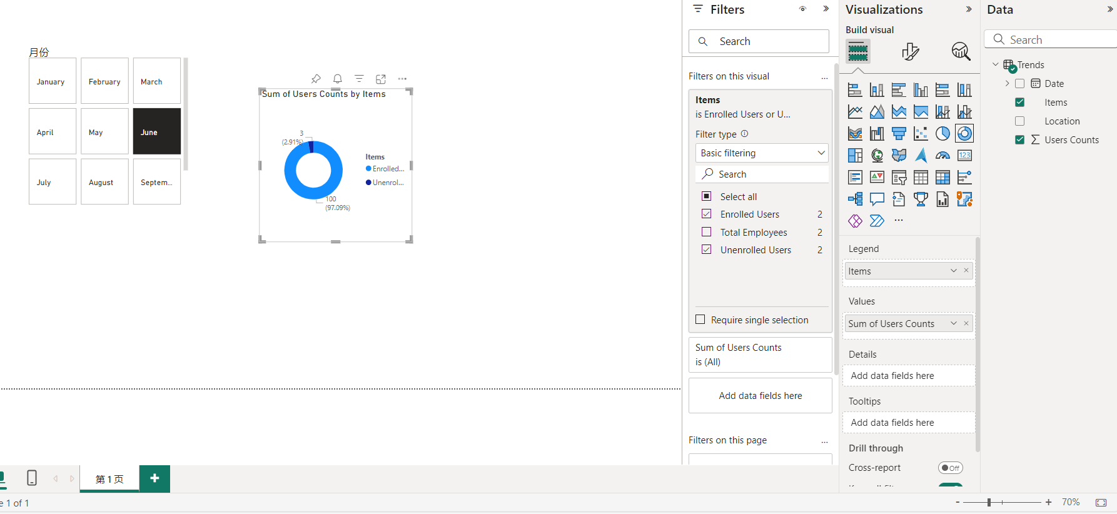The image size is (1117, 514).
Task: Pick the decomposition tree visualization
Action: pyautogui.click(x=855, y=199)
